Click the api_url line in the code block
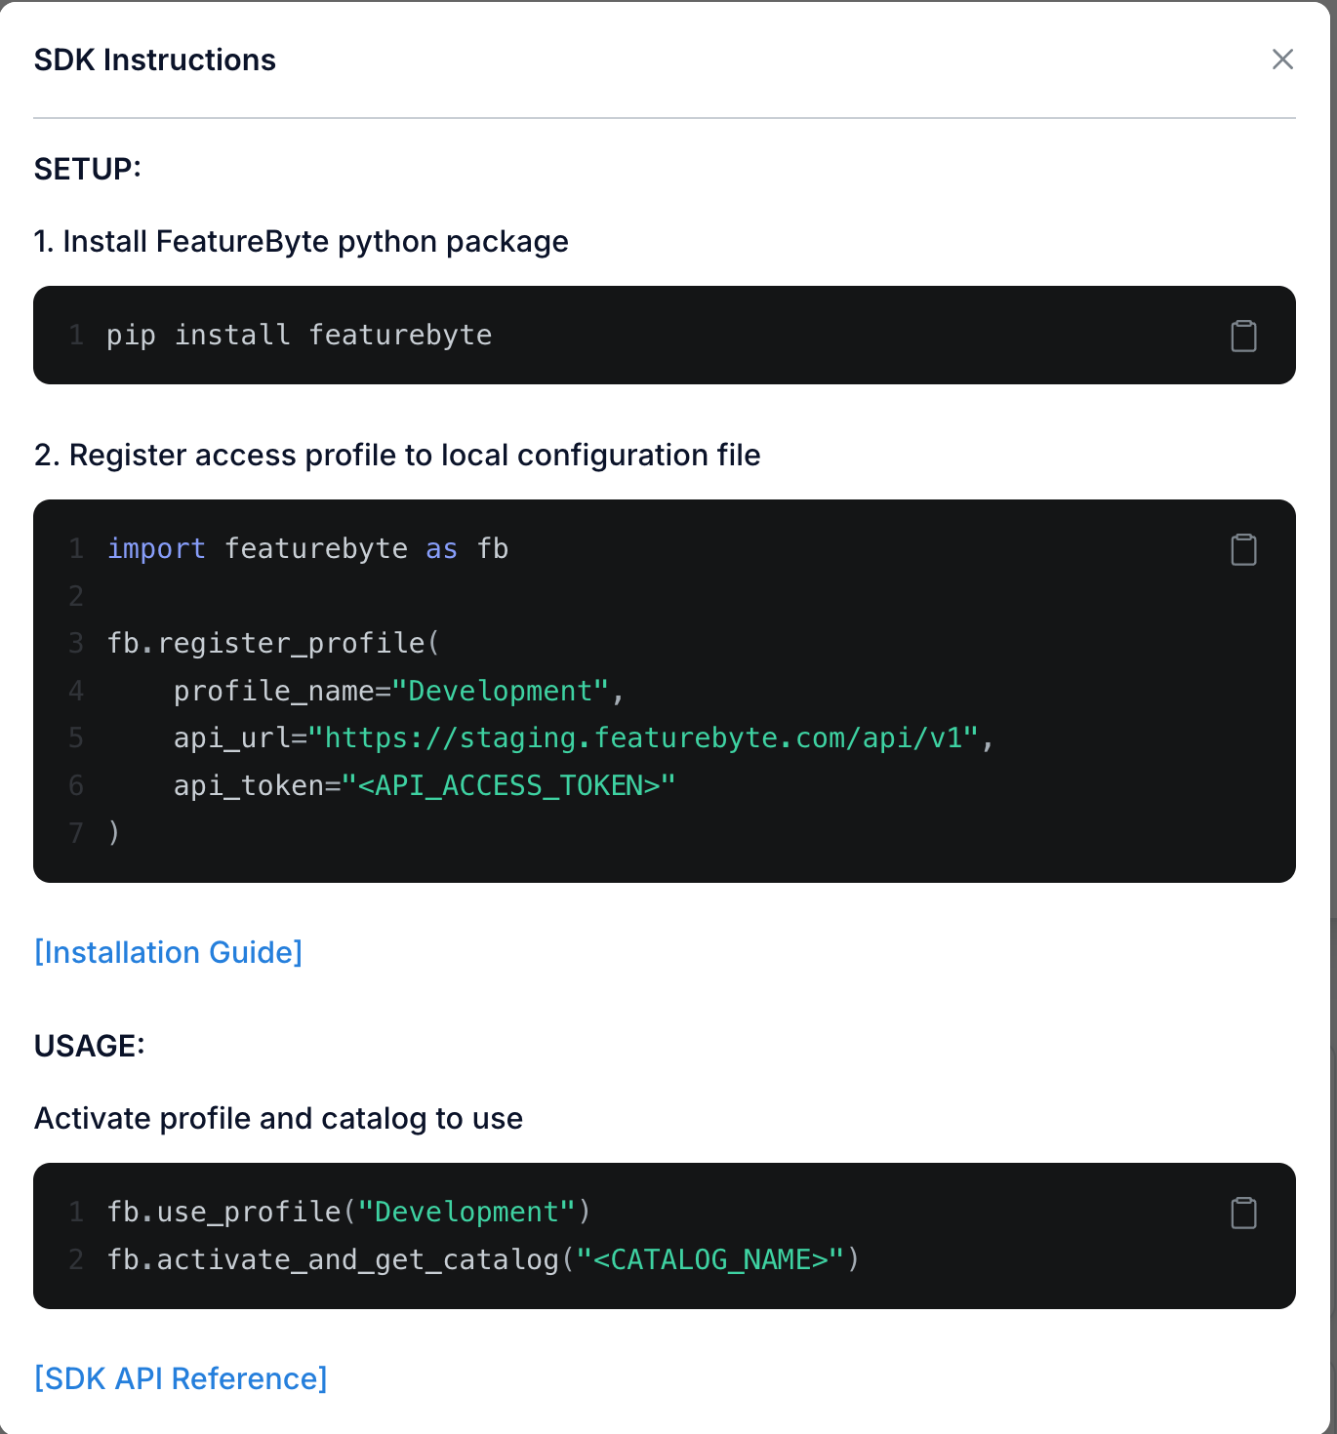Screen dimensions: 1337x1434 583,738
